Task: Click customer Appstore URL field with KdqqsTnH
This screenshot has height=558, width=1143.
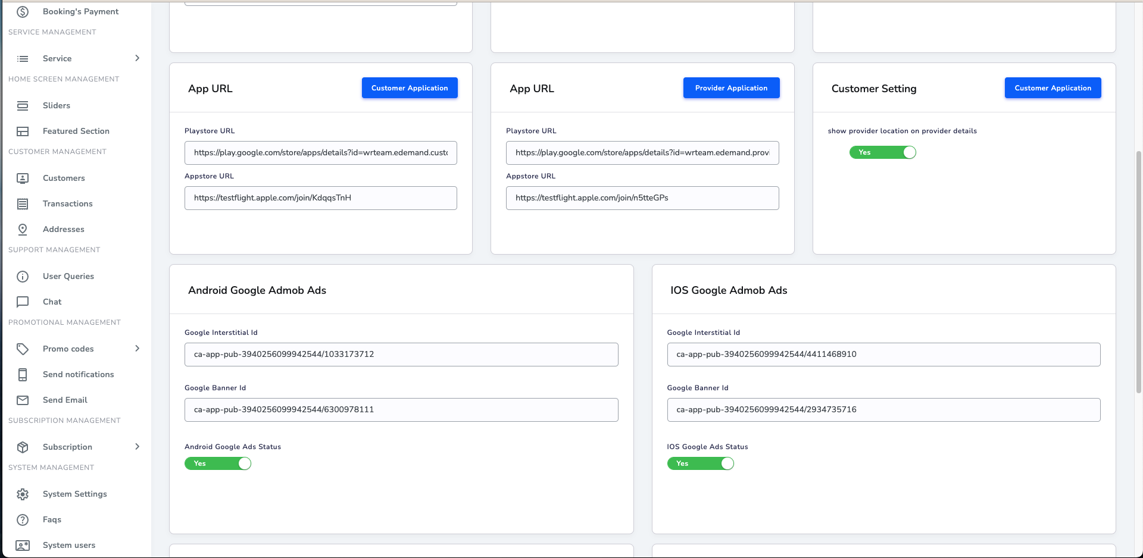Action: tap(321, 198)
